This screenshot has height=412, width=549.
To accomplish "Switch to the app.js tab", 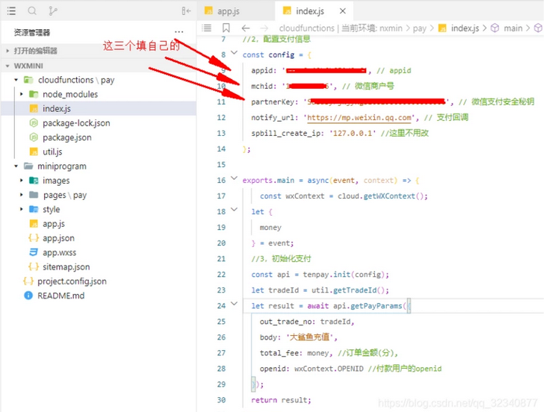I will (x=229, y=11).
